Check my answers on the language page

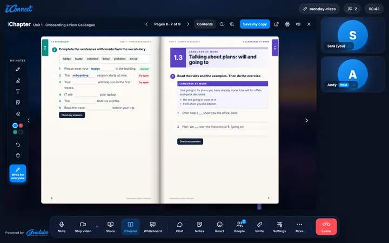[x=190, y=141]
